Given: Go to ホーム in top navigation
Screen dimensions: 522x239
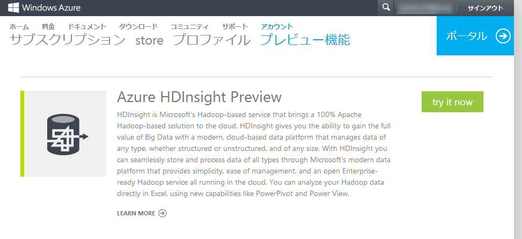Looking at the screenshot, I should 20,26.
